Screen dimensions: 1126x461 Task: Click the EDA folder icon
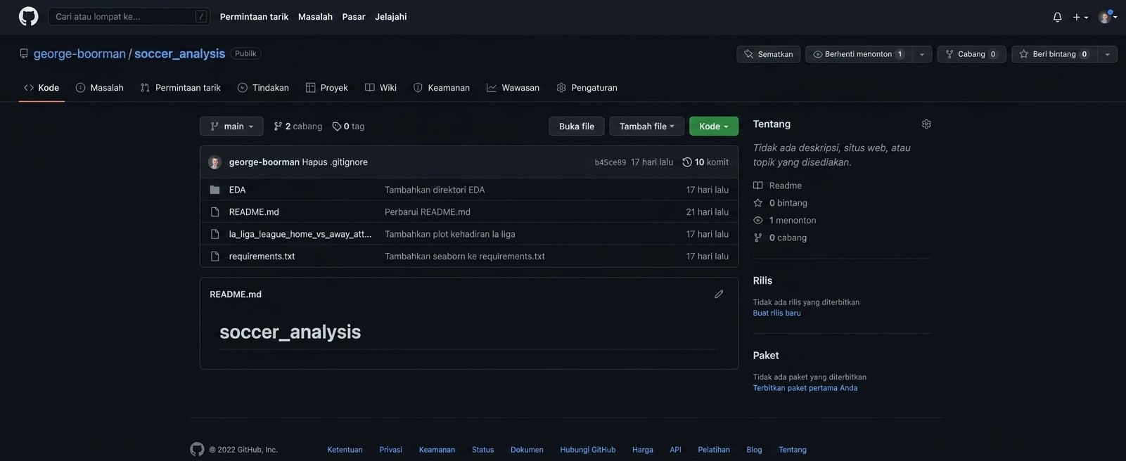(x=215, y=190)
